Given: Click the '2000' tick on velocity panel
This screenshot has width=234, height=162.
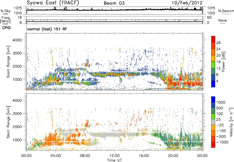Looking at the screenshot, I should coord(17,127).
